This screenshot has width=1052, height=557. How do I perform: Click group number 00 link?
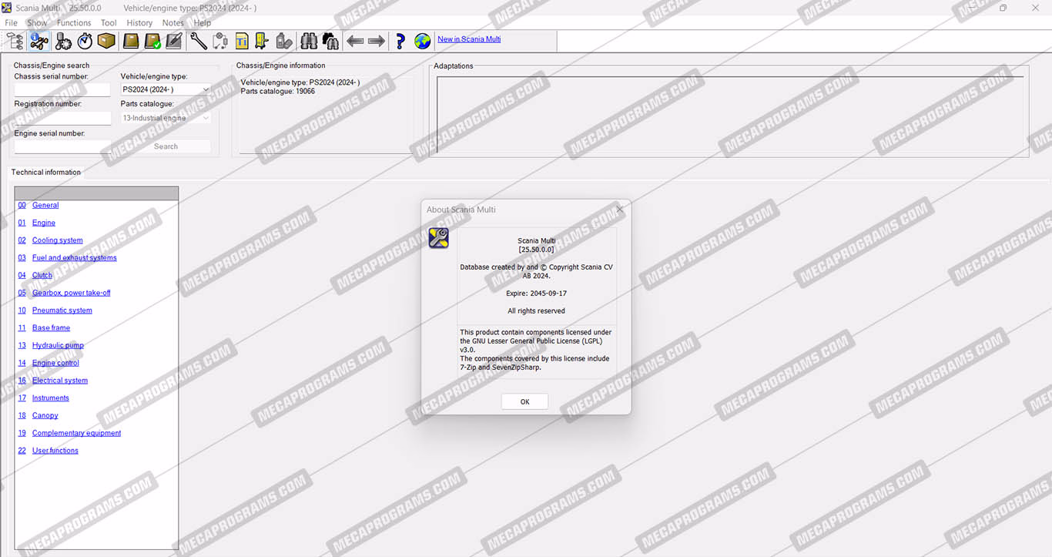22,206
